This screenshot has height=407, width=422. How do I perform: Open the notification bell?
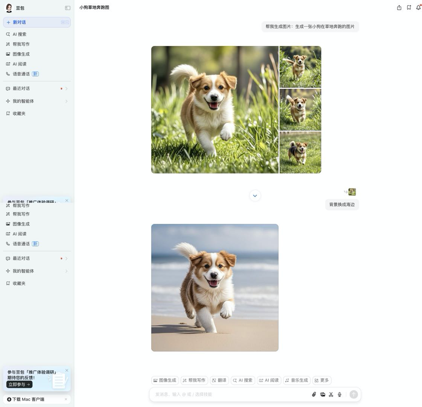418,8
